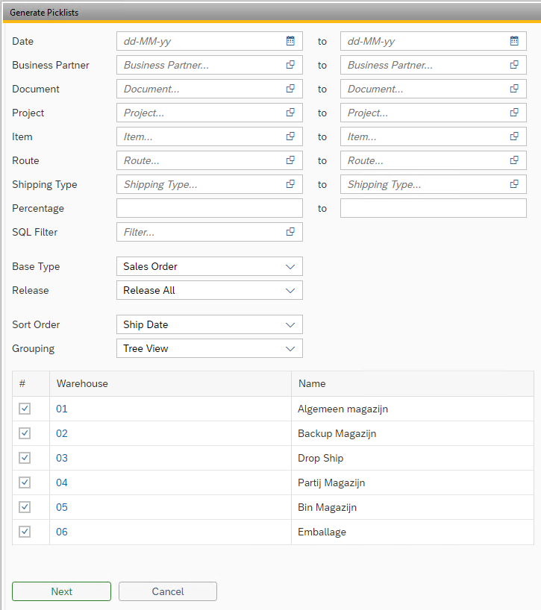Open the SQL Filter lookup icon
This screenshot has height=610, width=541.
point(290,232)
